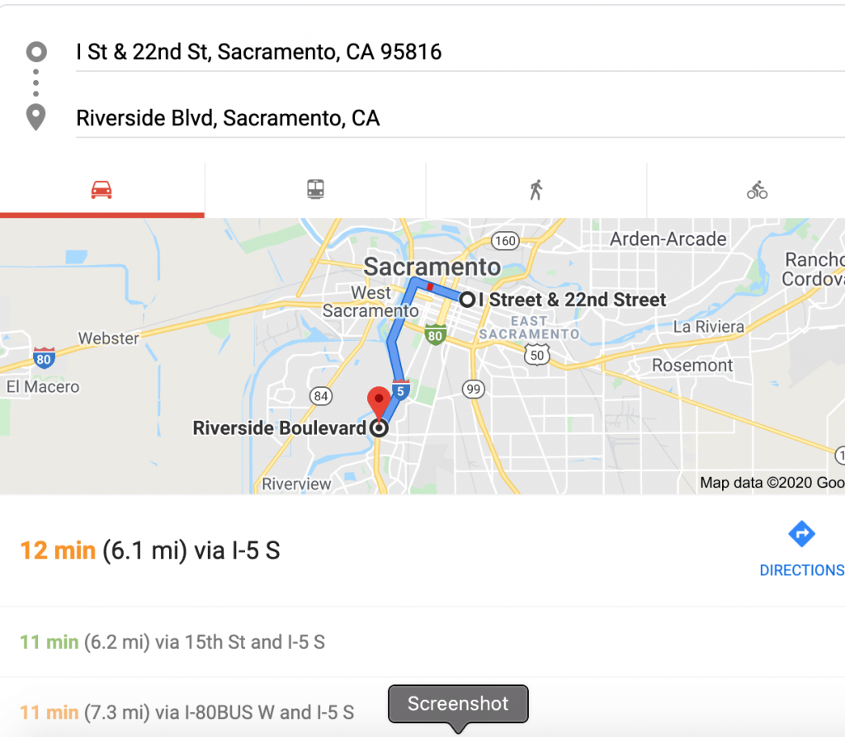Viewport: 845px width, 737px height.
Task: Select the bicycling travel mode
Action: click(x=757, y=191)
